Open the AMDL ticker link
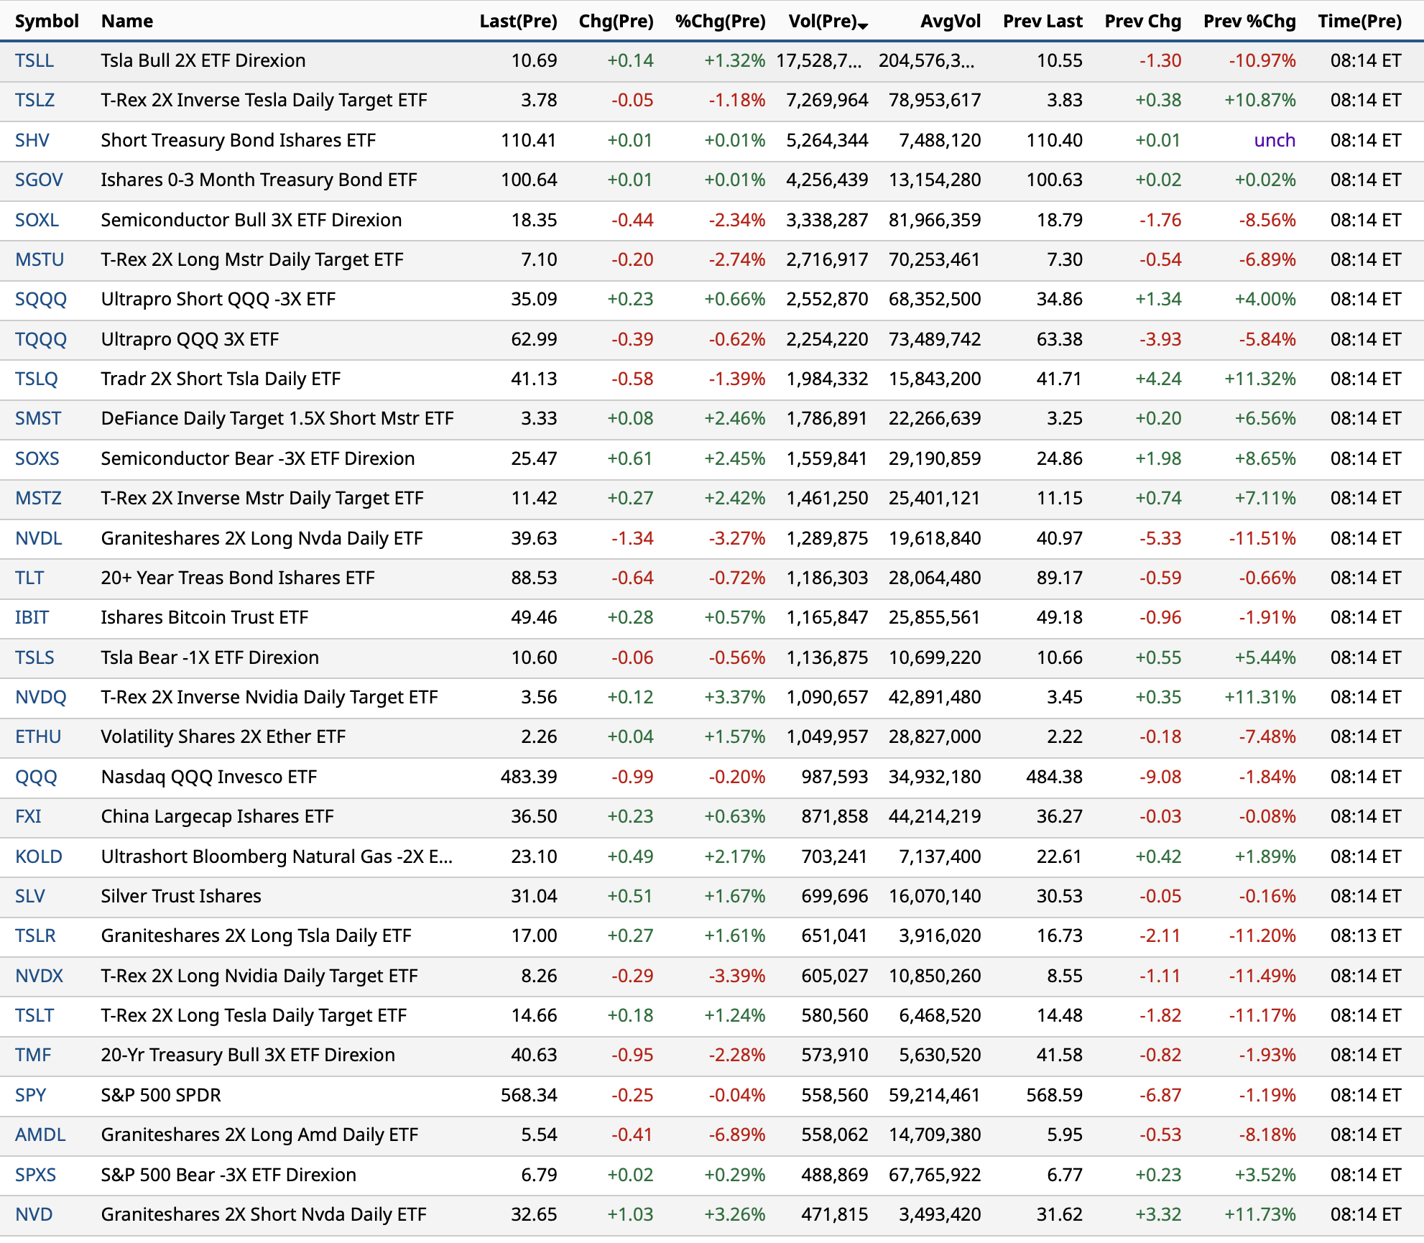1424x1243 pixels. 40,1135
